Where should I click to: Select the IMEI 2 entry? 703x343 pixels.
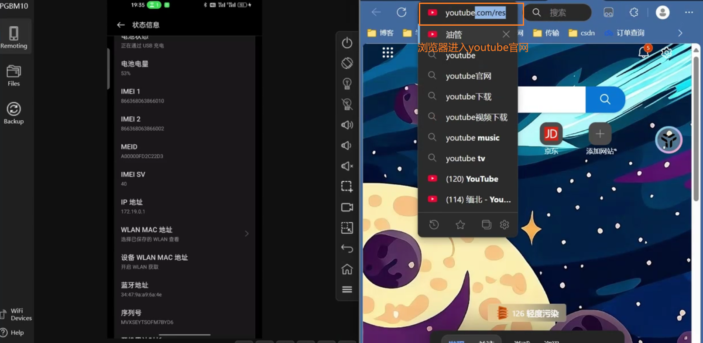185,123
